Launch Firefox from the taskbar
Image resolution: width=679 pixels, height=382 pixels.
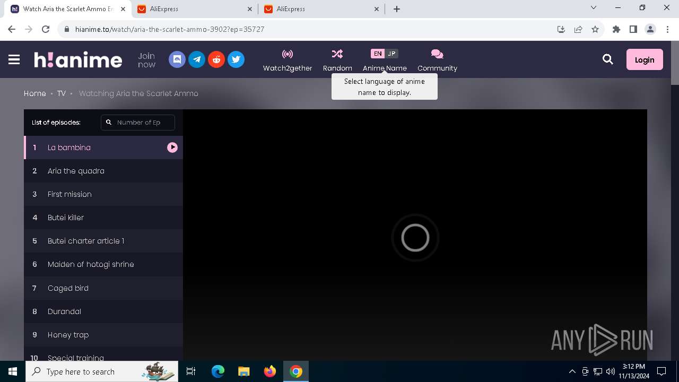tap(270, 371)
